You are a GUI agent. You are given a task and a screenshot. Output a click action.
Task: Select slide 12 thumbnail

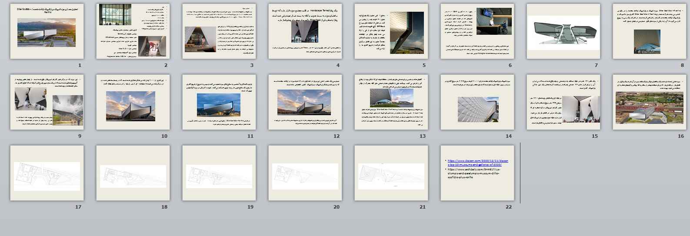click(x=305, y=102)
